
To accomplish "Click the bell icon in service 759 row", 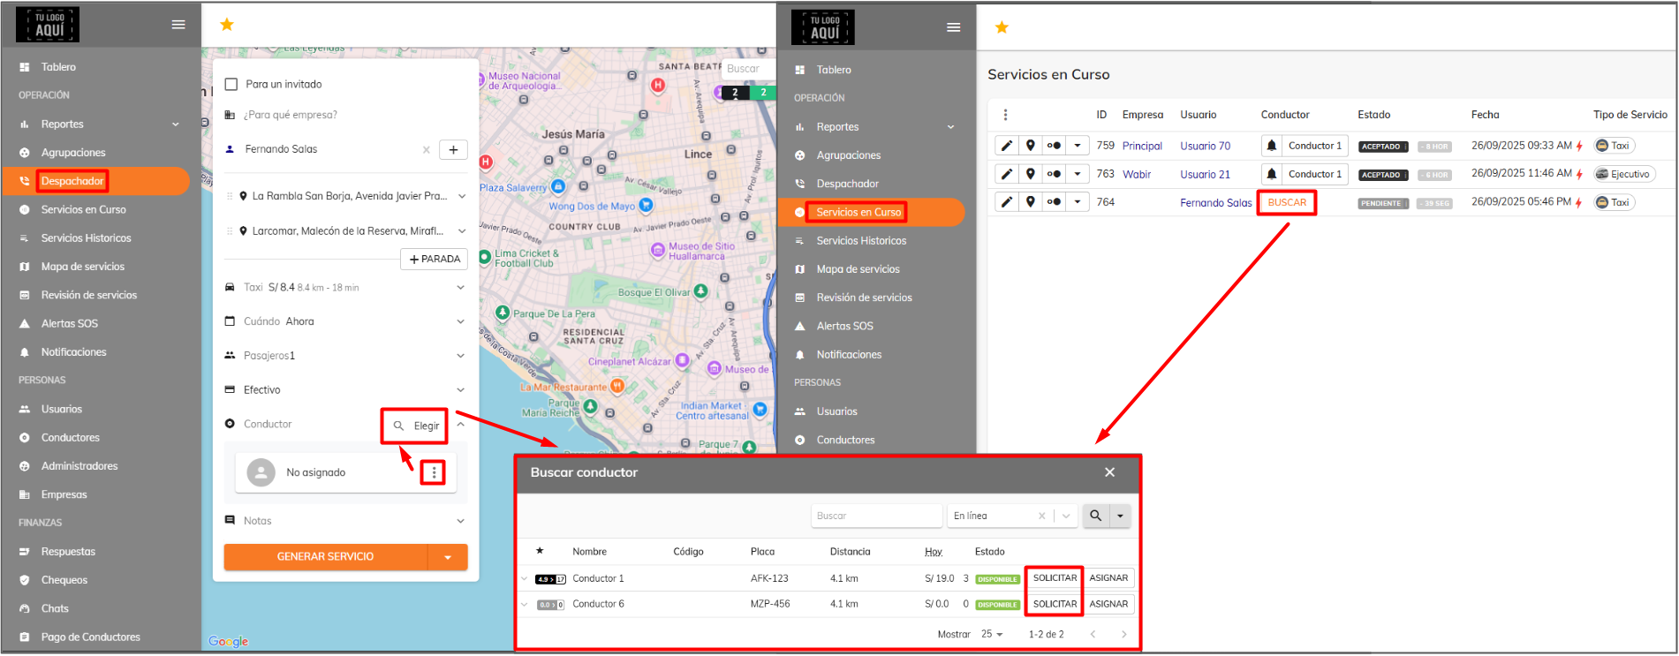I will point(1271,146).
